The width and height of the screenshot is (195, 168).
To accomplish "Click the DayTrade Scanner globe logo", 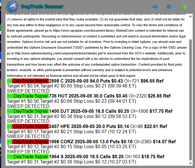I will click(12, 7).
